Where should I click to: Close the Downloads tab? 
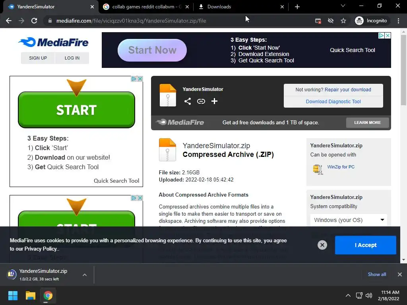point(282,7)
